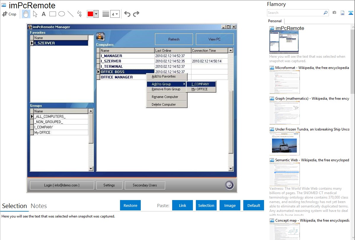Click the user icon above Computers
The image size is (355, 240).
pyautogui.click(x=100, y=37)
